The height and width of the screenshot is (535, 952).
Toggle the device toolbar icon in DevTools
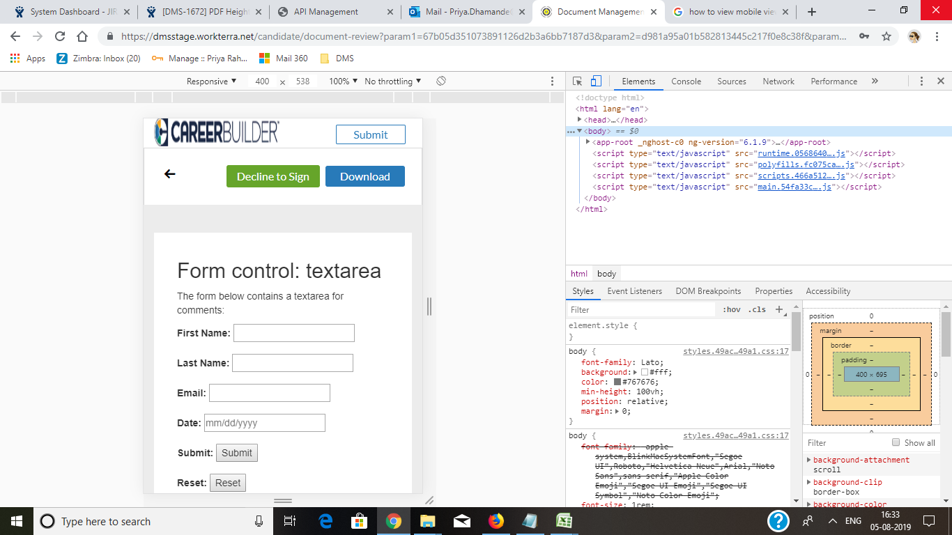click(596, 82)
